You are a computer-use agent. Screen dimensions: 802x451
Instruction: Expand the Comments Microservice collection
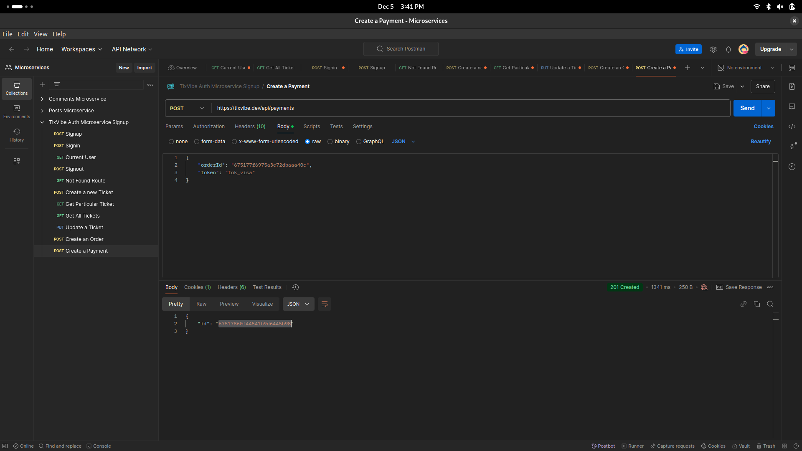(x=42, y=99)
